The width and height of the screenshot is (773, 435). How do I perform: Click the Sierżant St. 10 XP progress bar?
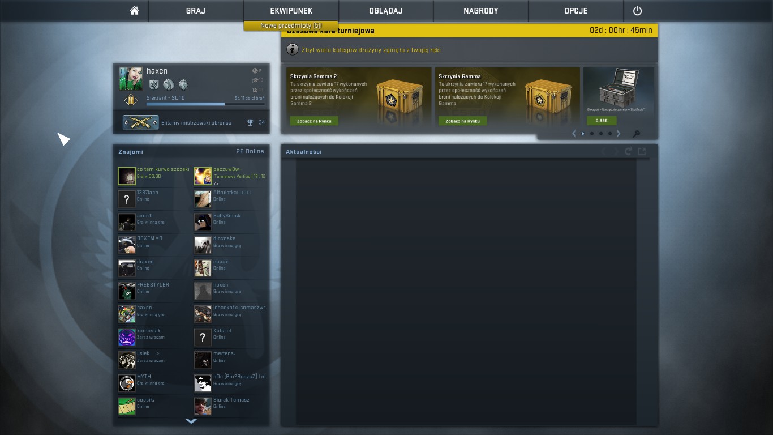click(205, 104)
